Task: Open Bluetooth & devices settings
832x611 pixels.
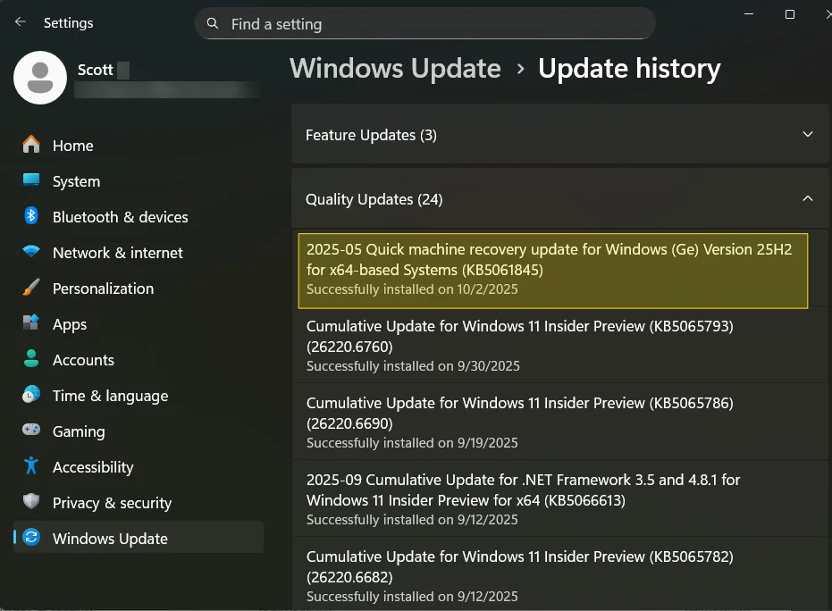Action: pyautogui.click(x=138, y=217)
